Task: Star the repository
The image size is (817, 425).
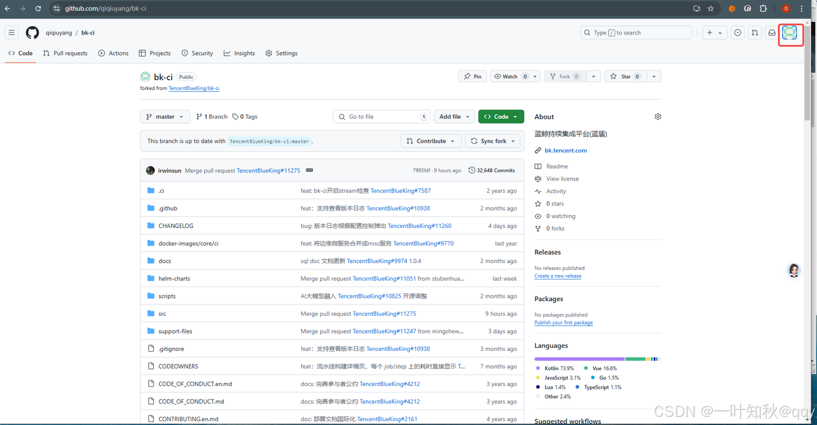Action: coord(625,77)
